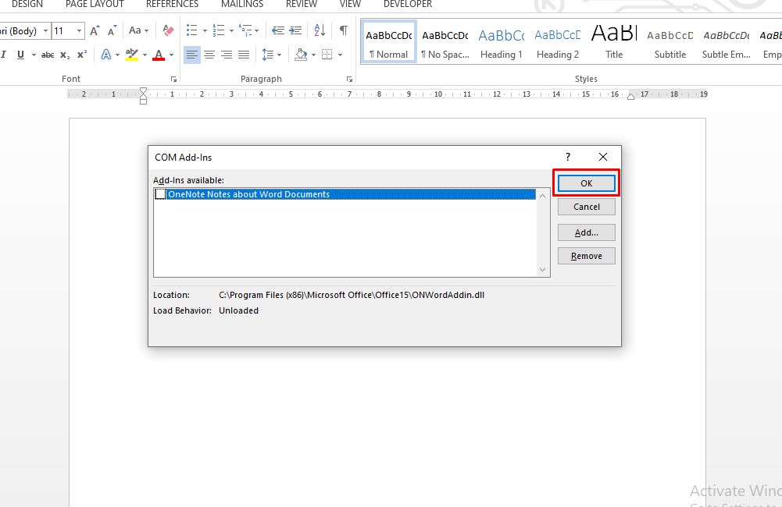Toggle strikethrough formatting

coord(47,55)
